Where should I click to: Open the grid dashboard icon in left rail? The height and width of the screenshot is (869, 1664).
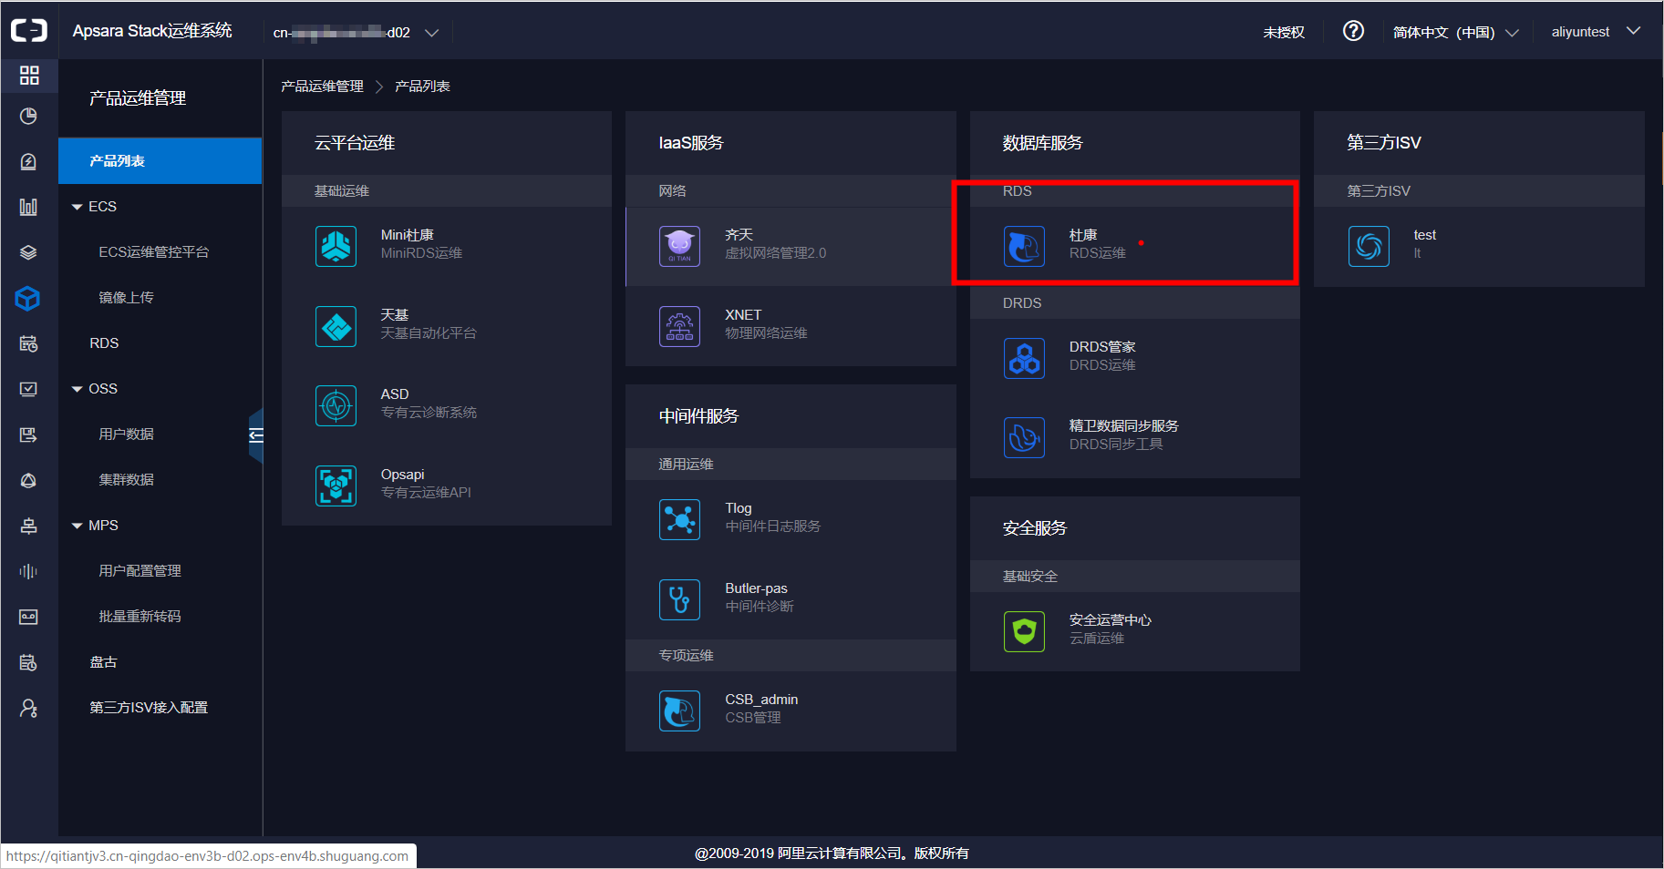click(x=29, y=75)
